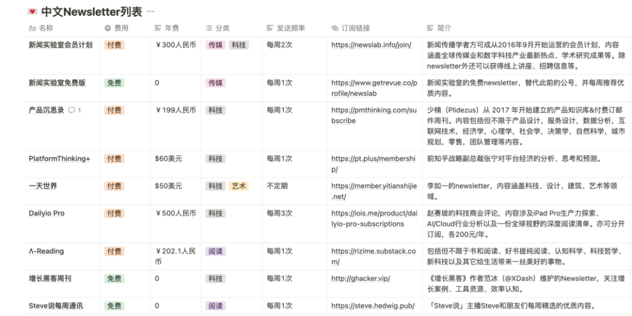Open the 订阅链接 column header
Viewport: 632px width, 316px height.
(351, 28)
